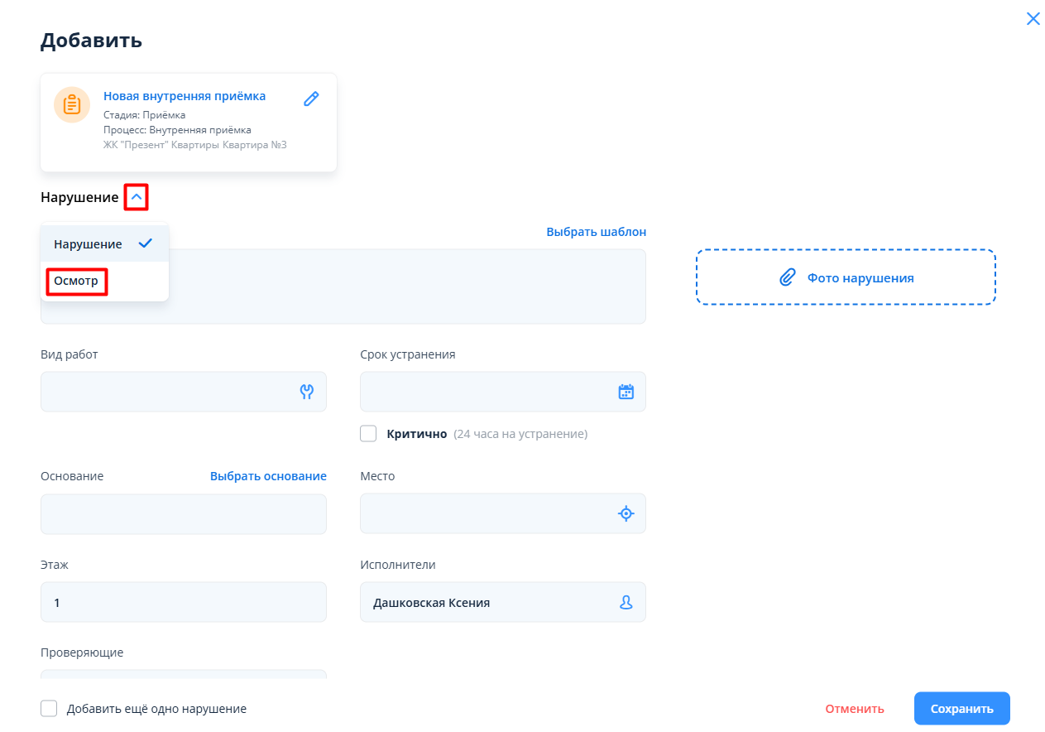Image resolution: width=1045 pixels, height=732 pixels.
Task: Open the Новая внутренняя приёмка link
Action: point(185,96)
